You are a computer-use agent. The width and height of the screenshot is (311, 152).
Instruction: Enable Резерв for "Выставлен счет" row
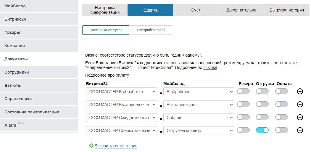(243, 104)
